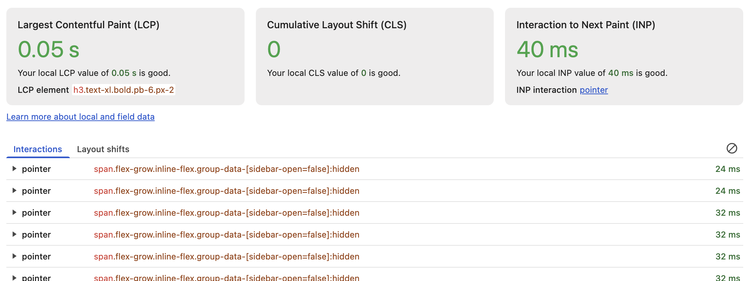751x281 pixels.
Task: Click the 40 ms INP value
Action: [x=547, y=49]
